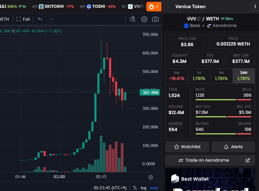Screen dimensions: 259x191
Task: Toggle Full screen chart mode
Action: click(23, 19)
